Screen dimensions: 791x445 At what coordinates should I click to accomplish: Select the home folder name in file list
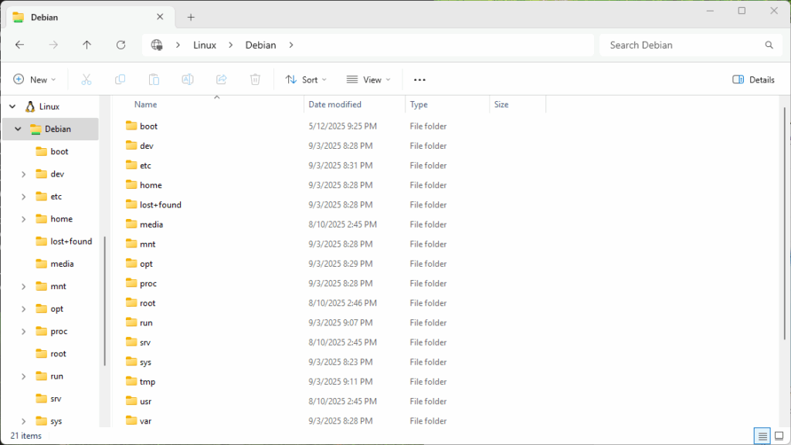coord(151,185)
